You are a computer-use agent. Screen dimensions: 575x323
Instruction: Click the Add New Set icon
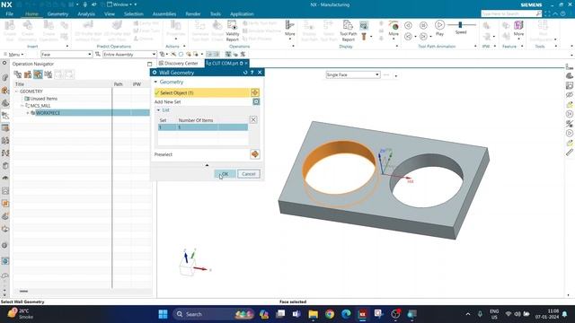(x=256, y=101)
